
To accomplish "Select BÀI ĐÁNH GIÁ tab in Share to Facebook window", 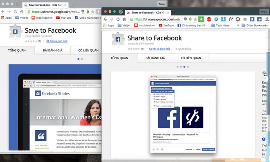I will [x=155, y=58].
